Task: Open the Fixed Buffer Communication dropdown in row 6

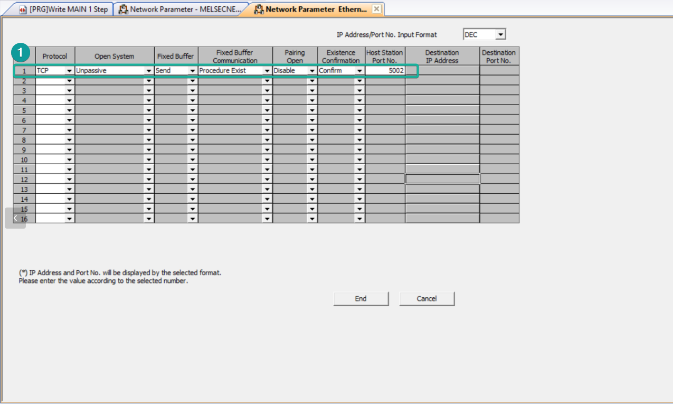Action: click(267, 120)
